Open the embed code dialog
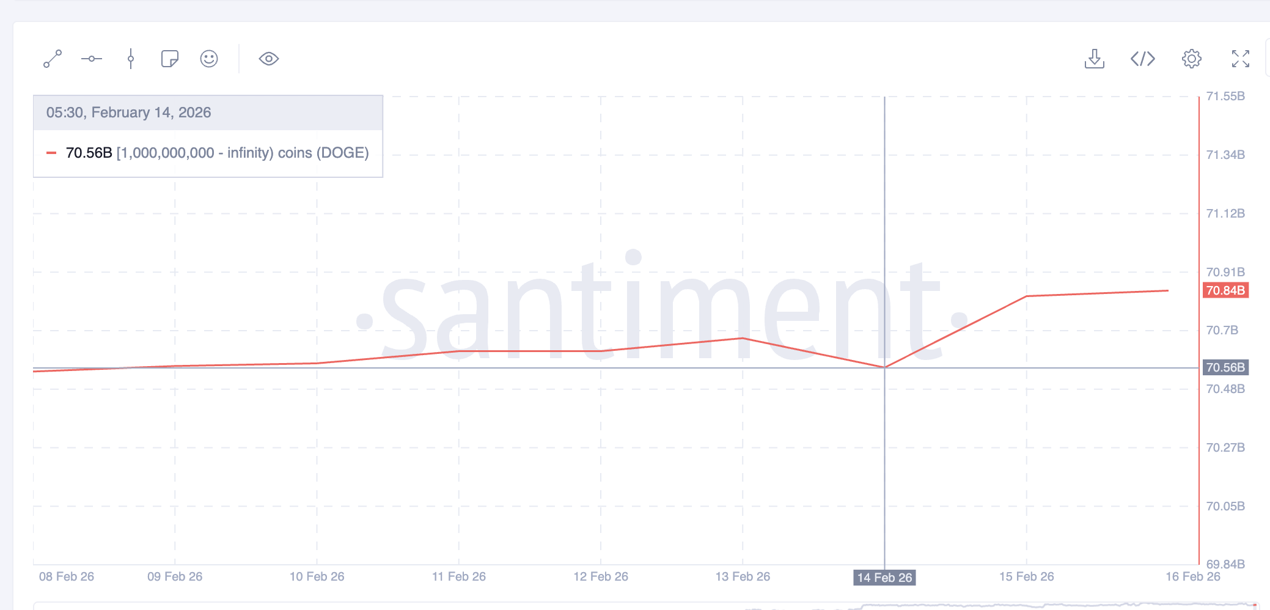The image size is (1270, 610). coord(1142,59)
